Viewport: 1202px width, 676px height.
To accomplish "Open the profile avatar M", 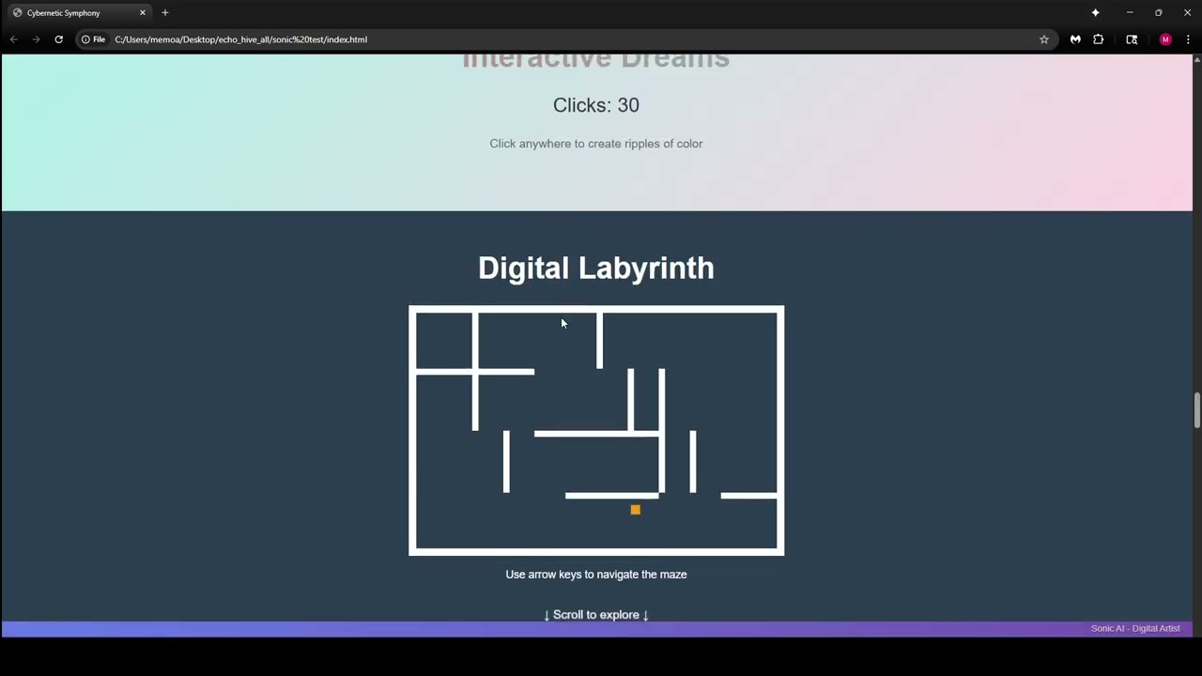I will (x=1165, y=39).
